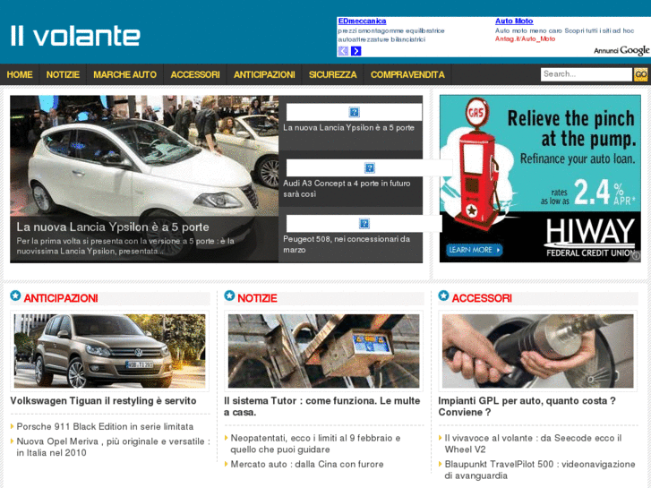Image resolution: width=651 pixels, height=488 pixels.
Task: Open featured headline La nuova Lancia Ypsilon
Action: (x=113, y=227)
